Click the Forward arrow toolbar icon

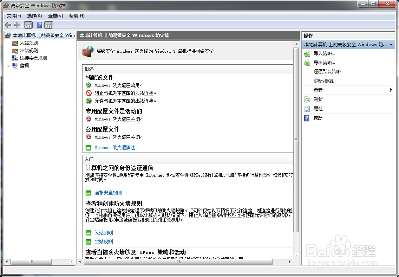click(x=16, y=25)
